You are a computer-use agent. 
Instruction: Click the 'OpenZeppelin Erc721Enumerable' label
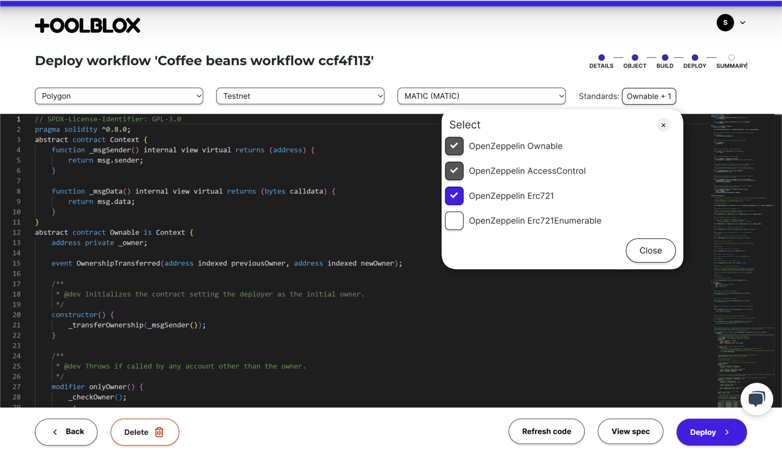(x=535, y=221)
